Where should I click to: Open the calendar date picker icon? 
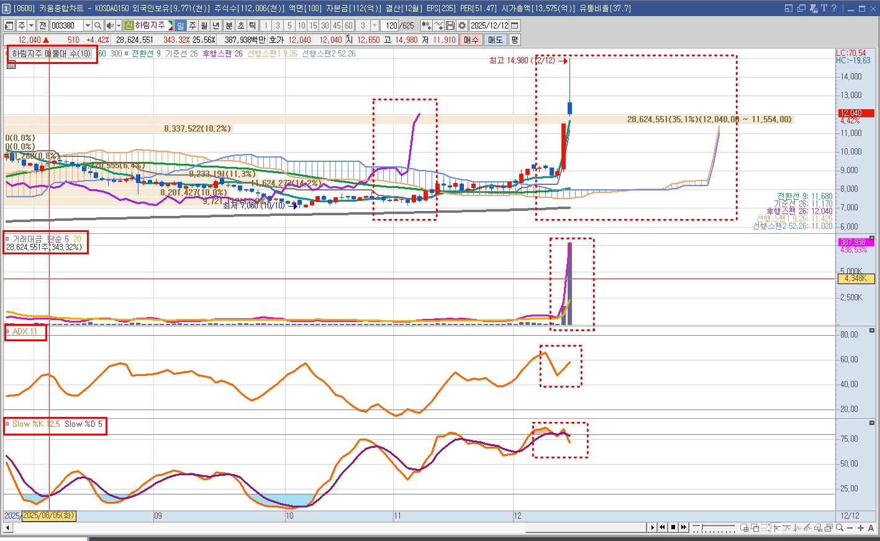click(514, 25)
